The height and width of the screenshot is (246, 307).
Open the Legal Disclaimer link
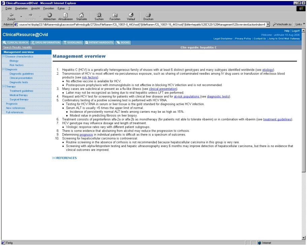(x=223, y=39)
